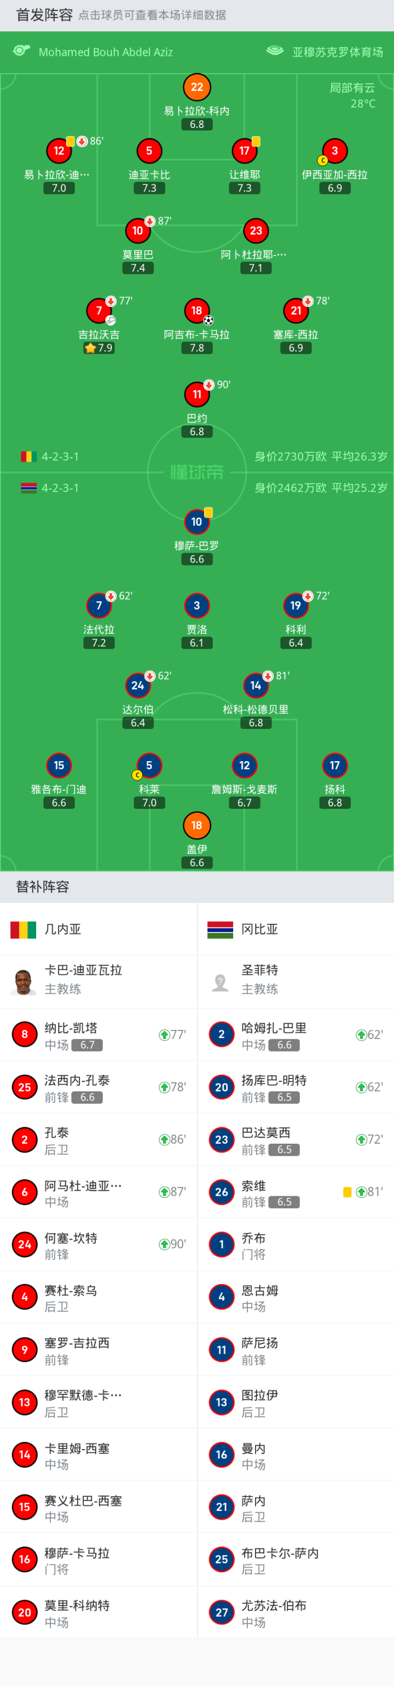Click the referee whistle icon
Image resolution: width=394 pixels, height=1686 pixels.
pos(21,51)
